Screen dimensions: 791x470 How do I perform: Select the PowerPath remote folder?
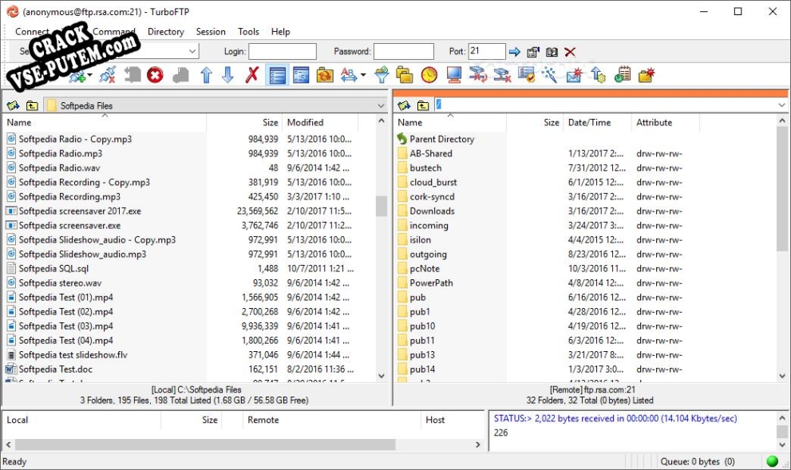(x=431, y=283)
